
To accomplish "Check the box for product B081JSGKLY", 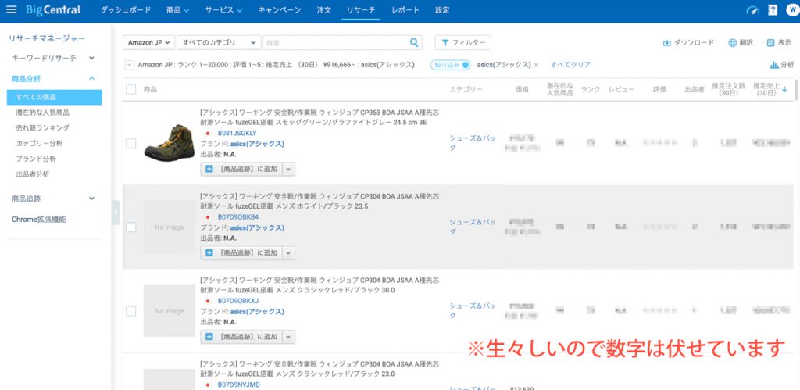I will coord(131,144).
